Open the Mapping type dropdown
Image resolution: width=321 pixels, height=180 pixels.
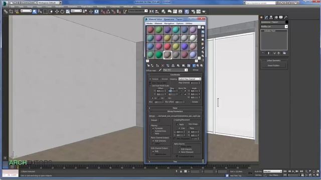190,79
